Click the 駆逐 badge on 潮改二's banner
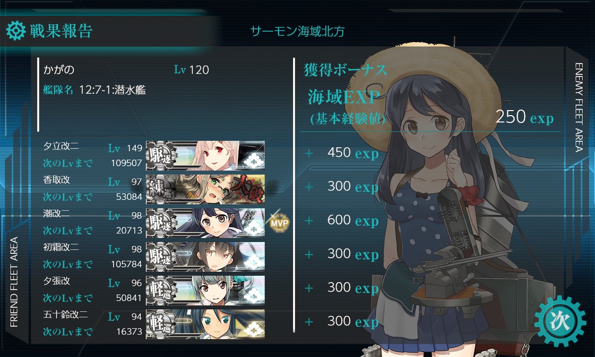This screenshot has height=357, width=595. click(x=161, y=223)
